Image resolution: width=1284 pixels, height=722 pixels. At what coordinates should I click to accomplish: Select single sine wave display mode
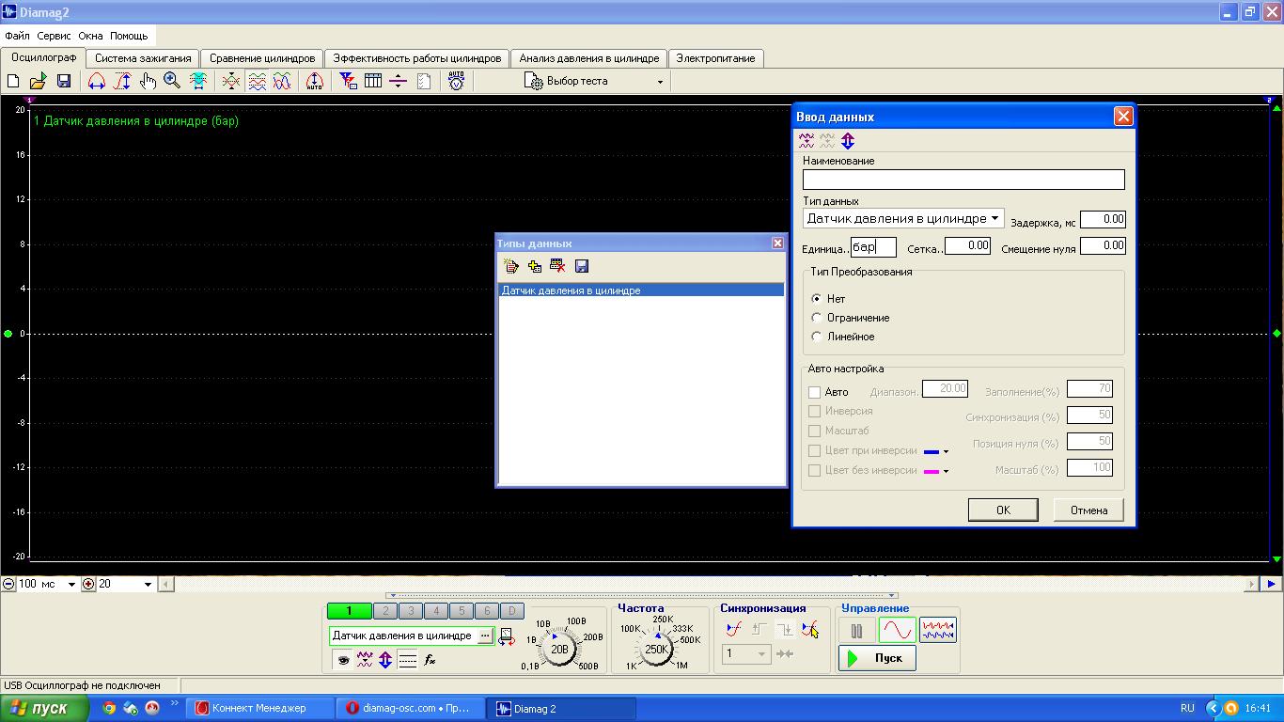pos(897,630)
